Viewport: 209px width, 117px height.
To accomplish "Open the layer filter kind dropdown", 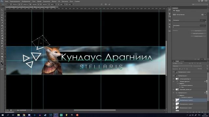I will [x=177, y=63].
